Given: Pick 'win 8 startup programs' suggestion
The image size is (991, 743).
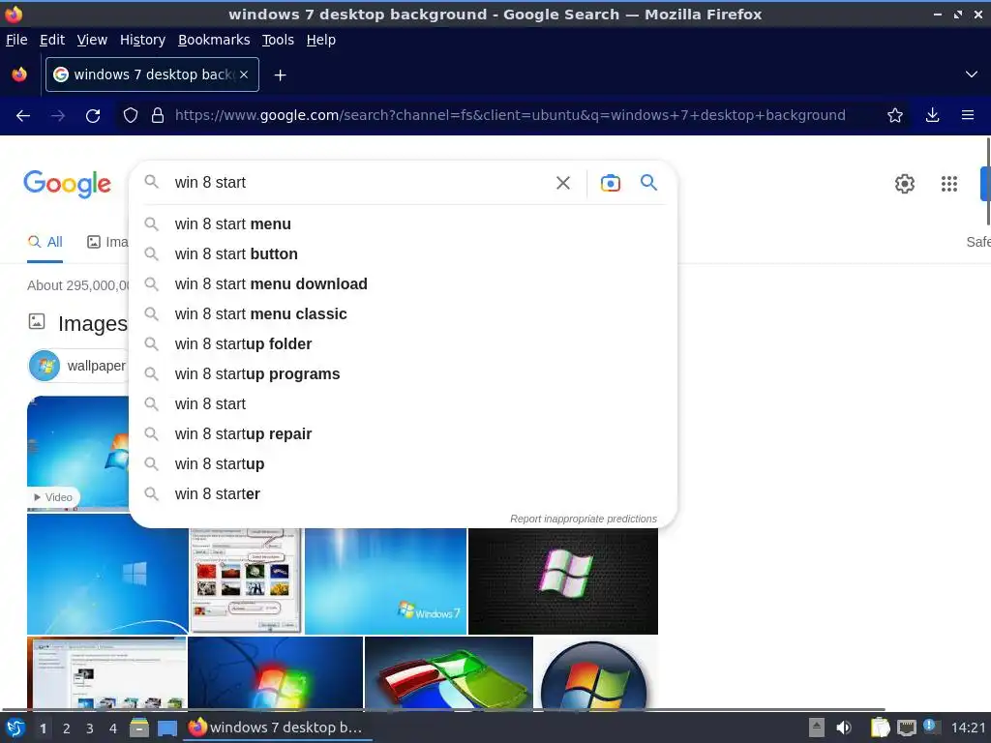Looking at the screenshot, I should pyautogui.click(x=403, y=374).
